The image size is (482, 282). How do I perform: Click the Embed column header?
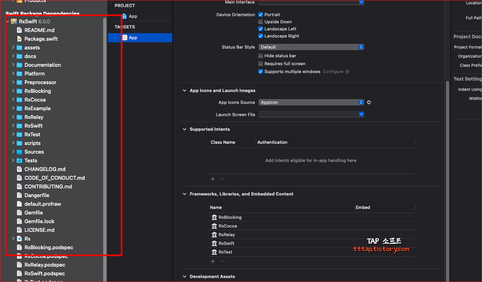click(363, 207)
